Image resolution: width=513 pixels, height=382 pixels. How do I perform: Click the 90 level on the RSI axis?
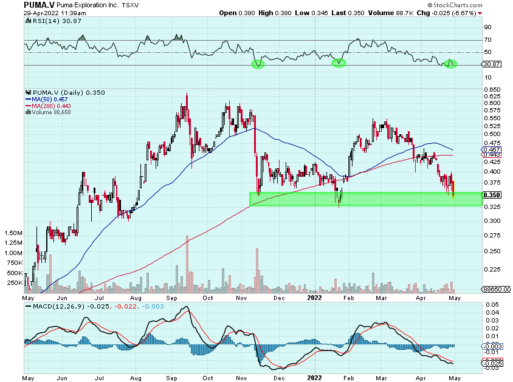pyautogui.click(x=487, y=27)
